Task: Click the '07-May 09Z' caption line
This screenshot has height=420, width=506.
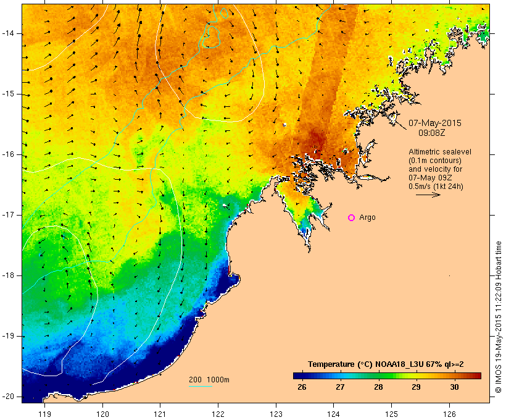Action: [x=430, y=178]
